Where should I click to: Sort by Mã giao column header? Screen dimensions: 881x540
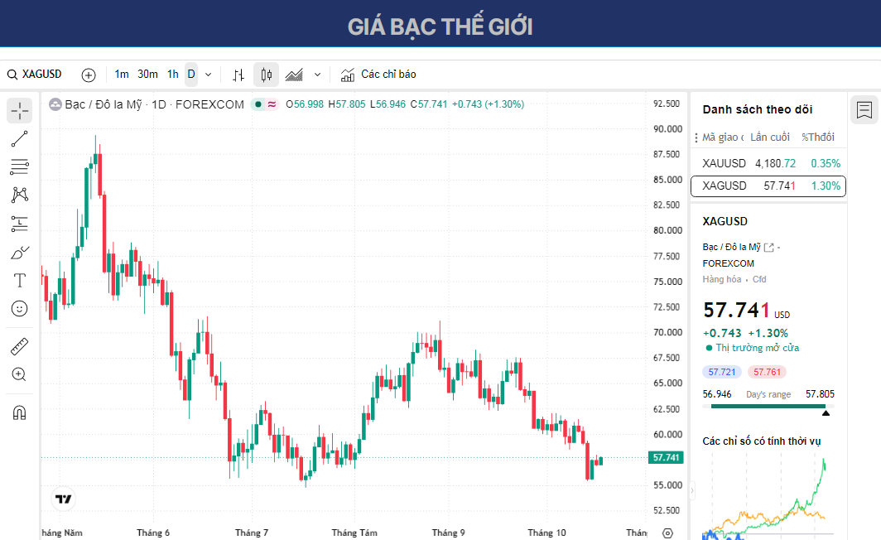723,137
